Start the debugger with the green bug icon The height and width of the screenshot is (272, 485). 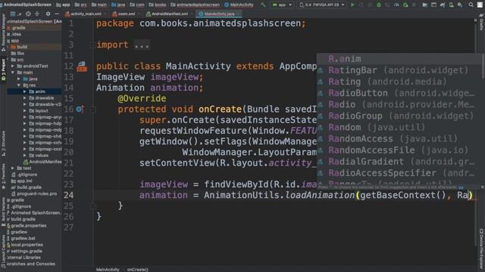379,5
